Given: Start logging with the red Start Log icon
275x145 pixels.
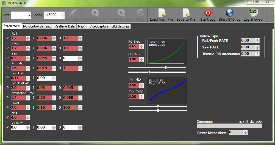Looking at the screenshot, I should click(x=208, y=13).
